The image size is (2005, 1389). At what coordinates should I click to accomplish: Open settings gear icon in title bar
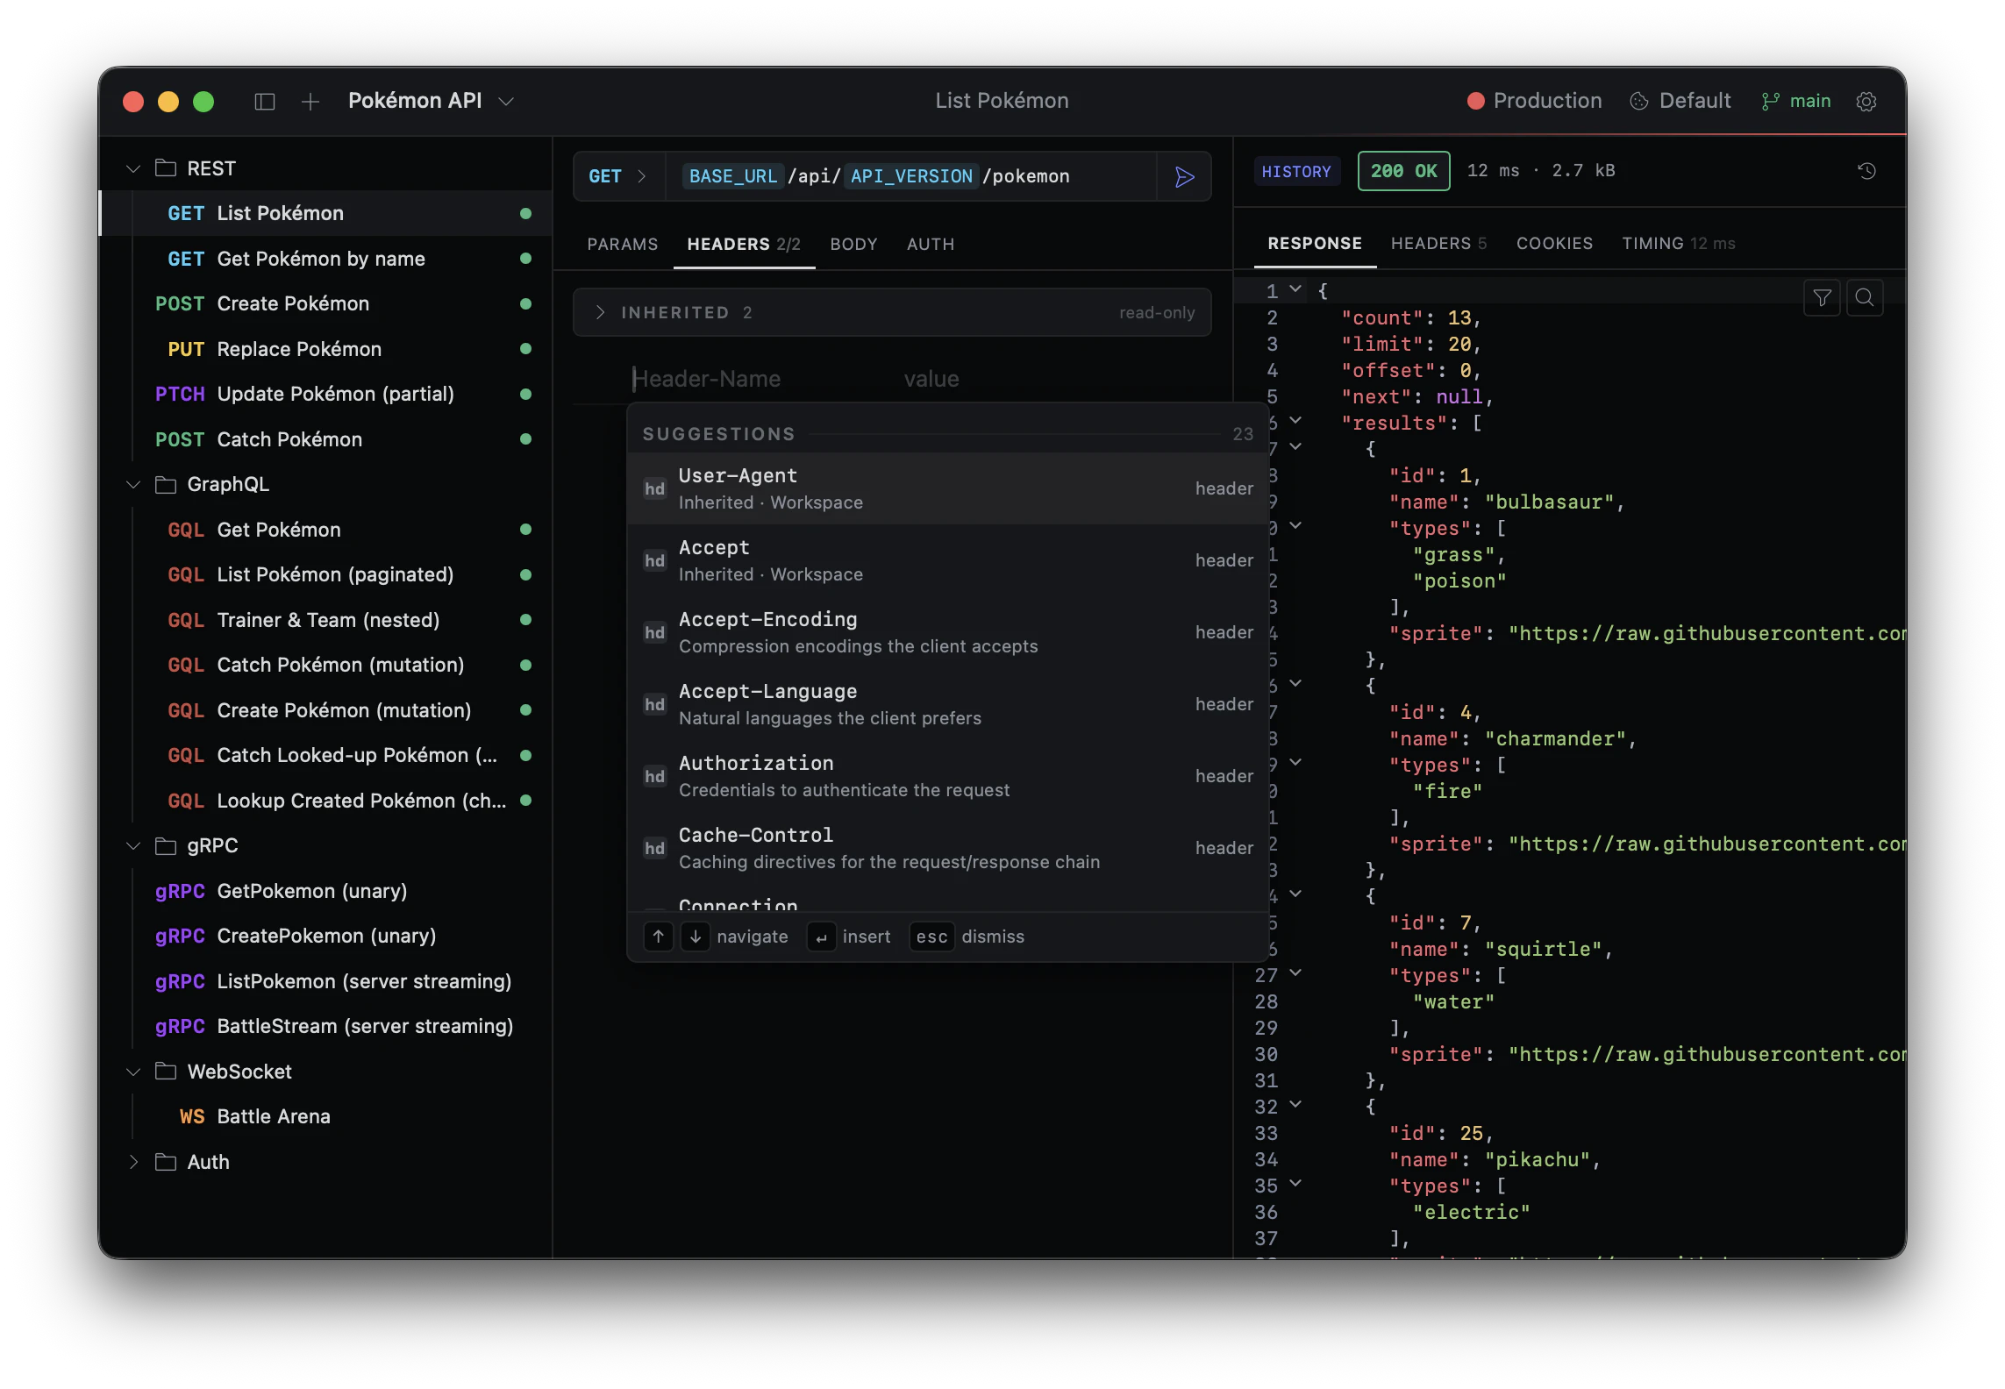point(1866,102)
